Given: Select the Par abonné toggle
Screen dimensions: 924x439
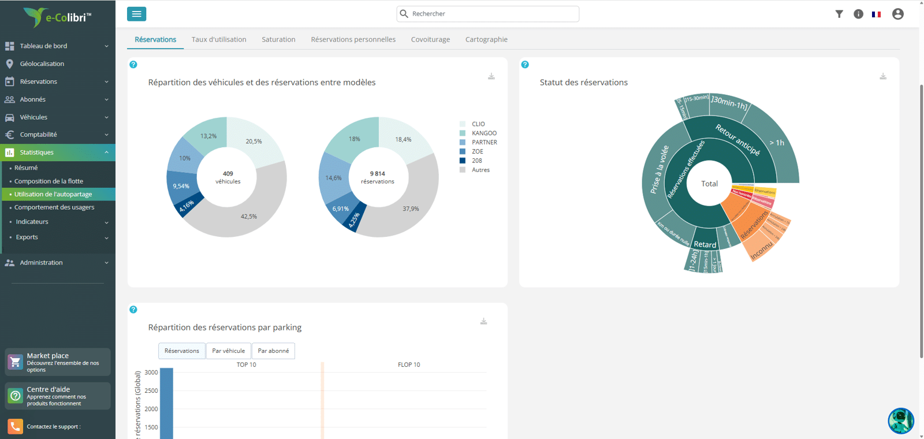Looking at the screenshot, I should 274,351.
